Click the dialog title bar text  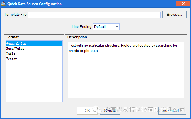coord(34,4)
